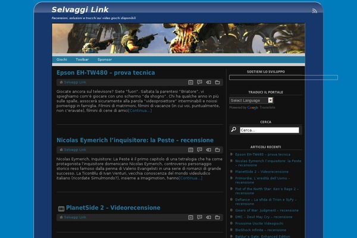Click folder icon in PlanetSide 2 post
The height and width of the screenshot is (238, 357).
[217, 218]
